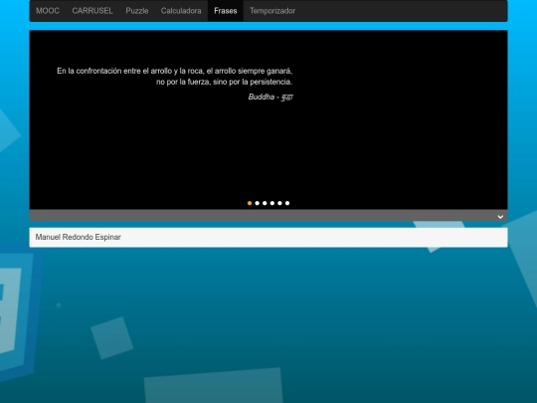Click the Buddha author attribution
Viewport: 537px width, 403px height.
[270, 97]
